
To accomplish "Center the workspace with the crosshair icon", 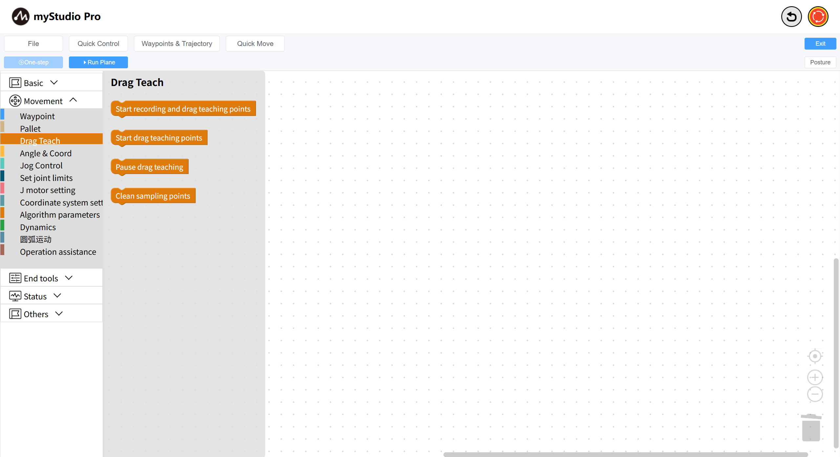I will (x=815, y=356).
